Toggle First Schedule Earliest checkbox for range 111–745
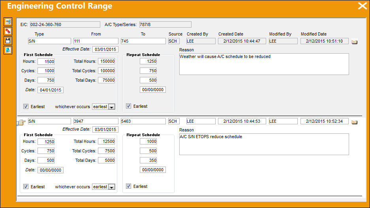 tap(26, 106)
